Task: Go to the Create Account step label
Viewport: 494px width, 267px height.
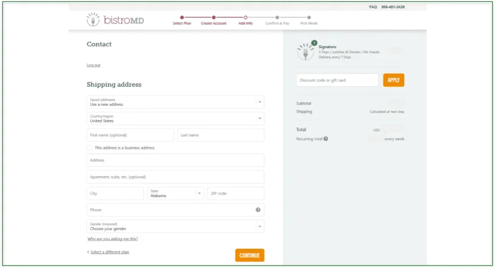Action: pos(214,23)
